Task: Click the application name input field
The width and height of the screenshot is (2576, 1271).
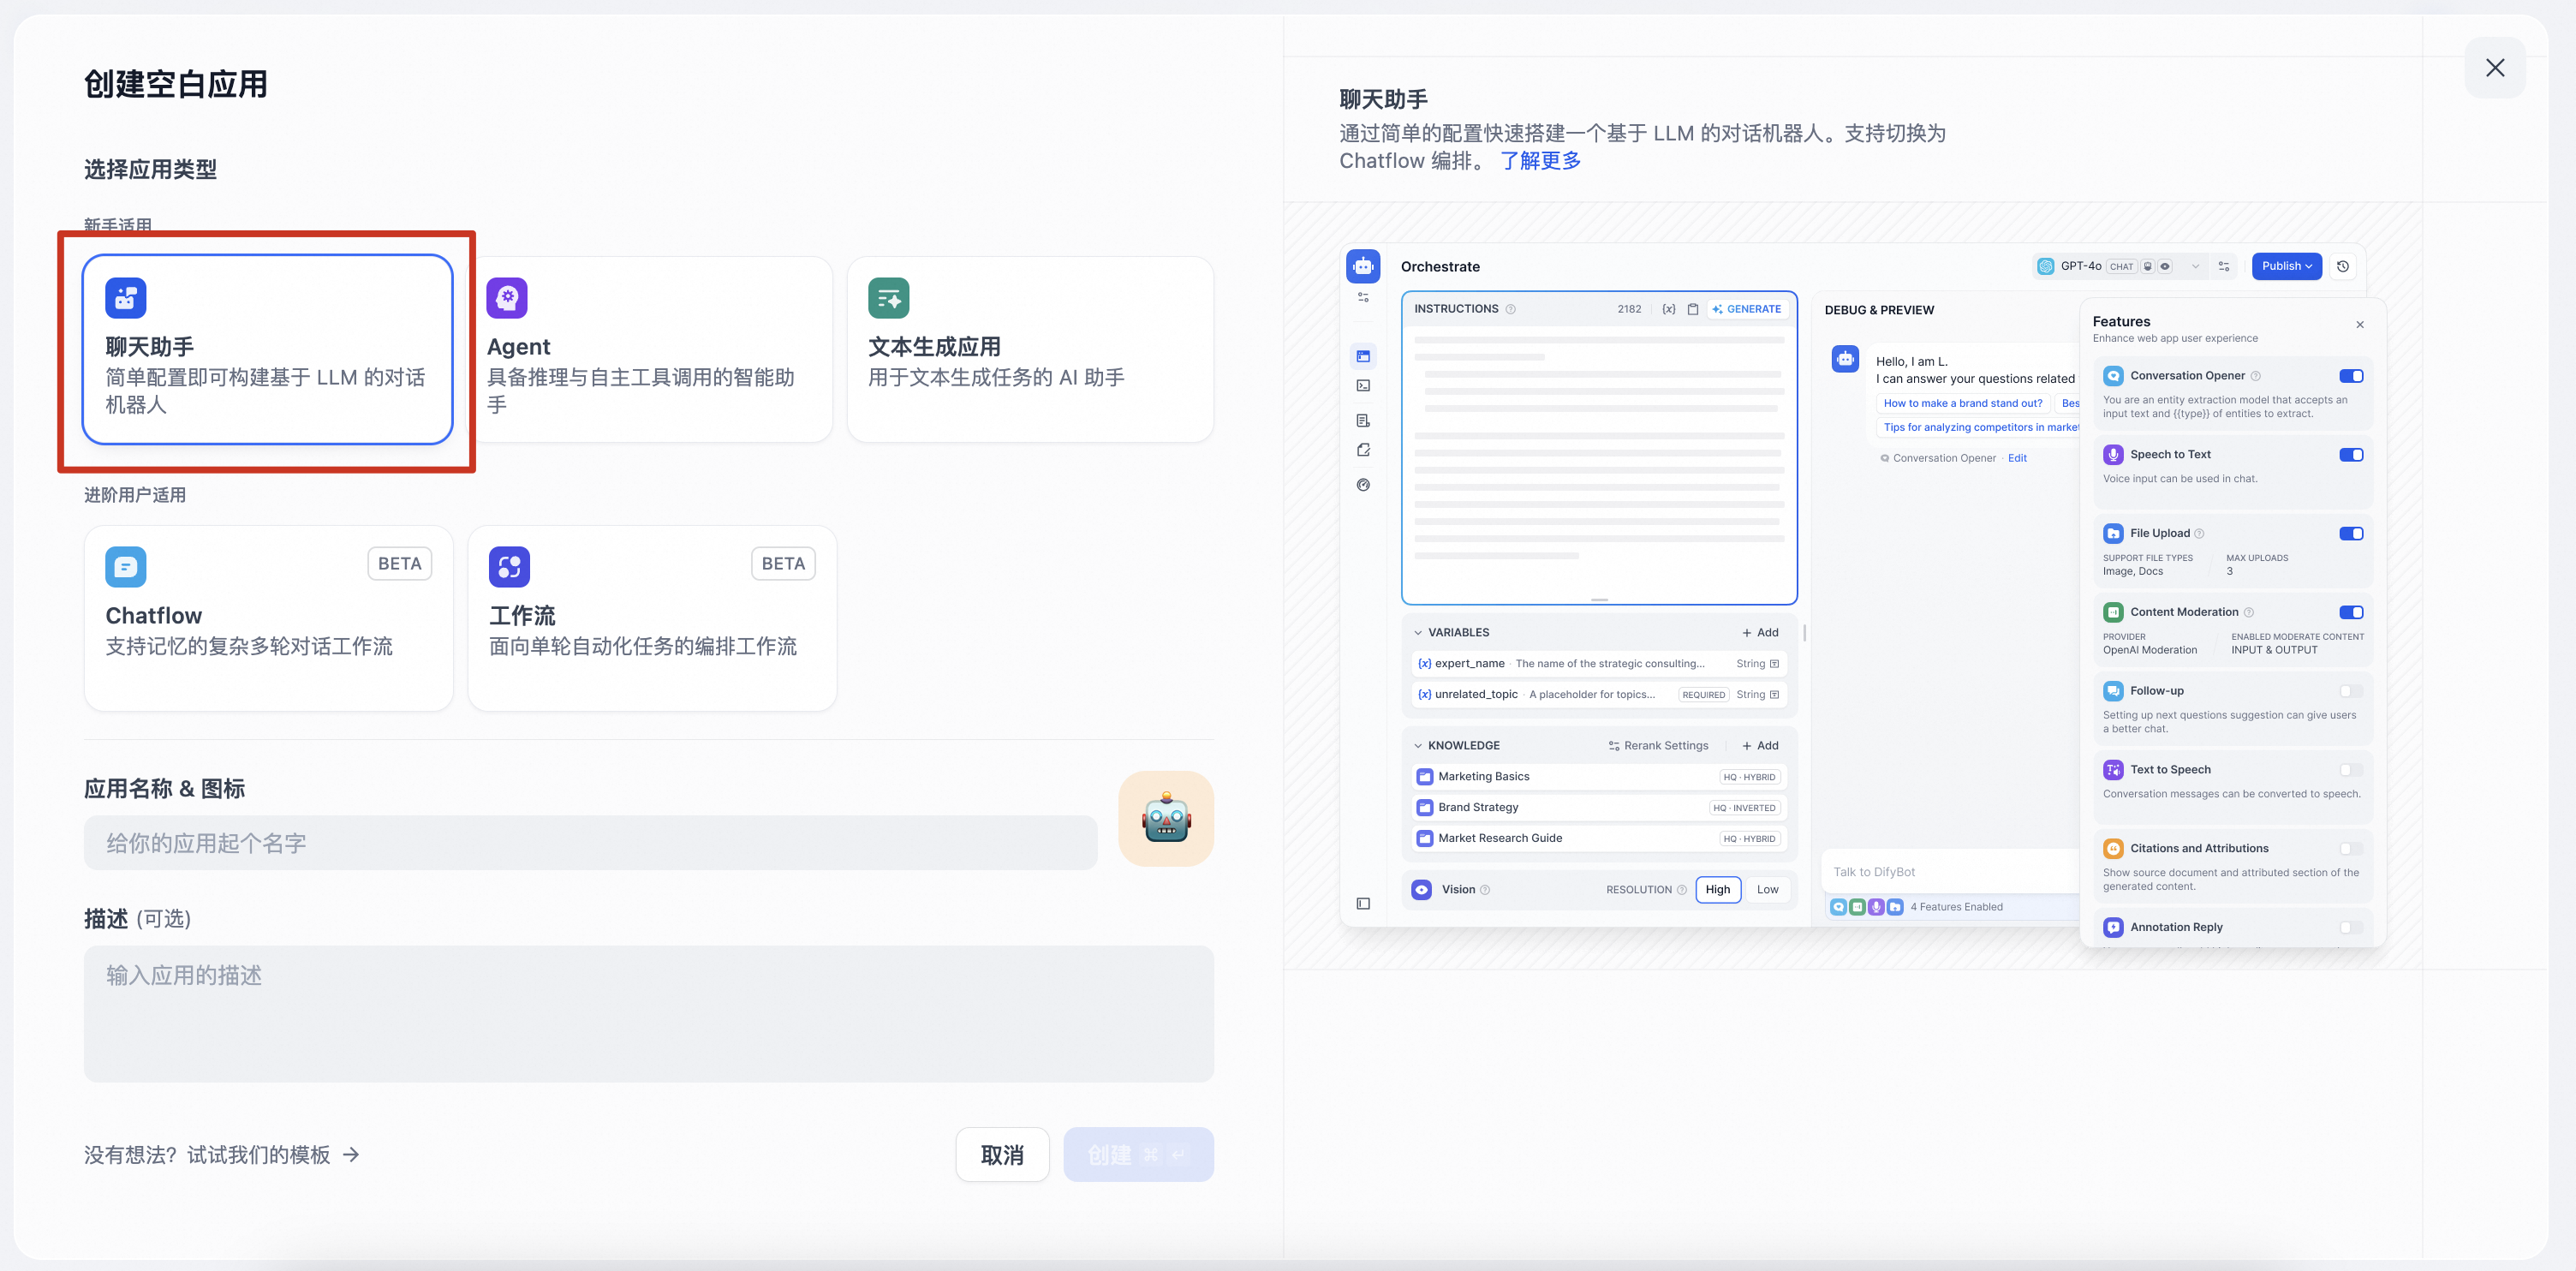Action: (x=590, y=843)
